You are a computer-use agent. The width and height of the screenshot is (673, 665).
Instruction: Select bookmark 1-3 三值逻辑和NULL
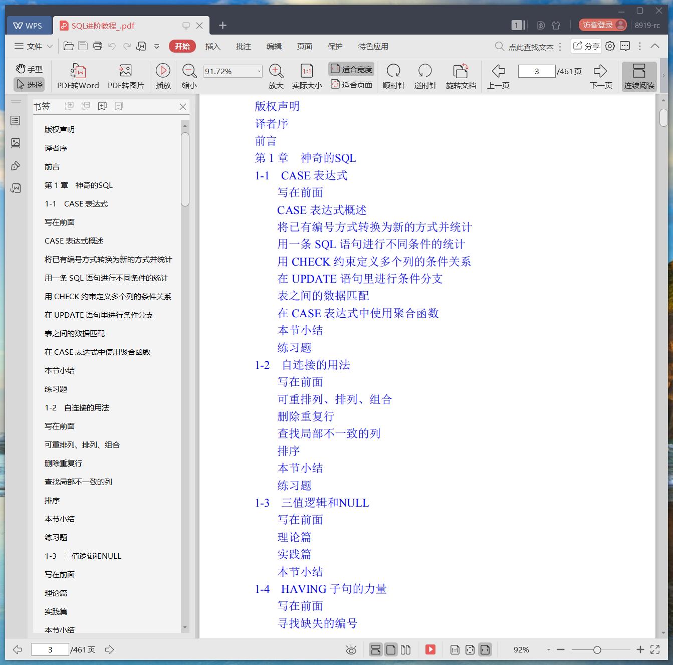pos(83,556)
